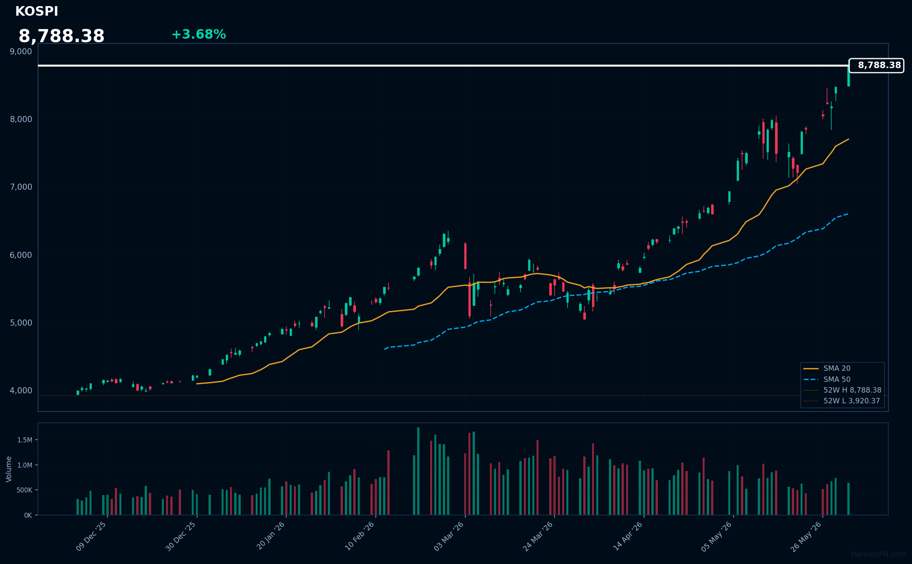
Task: Click the large 8,788.38 price headline
Action: (62, 36)
